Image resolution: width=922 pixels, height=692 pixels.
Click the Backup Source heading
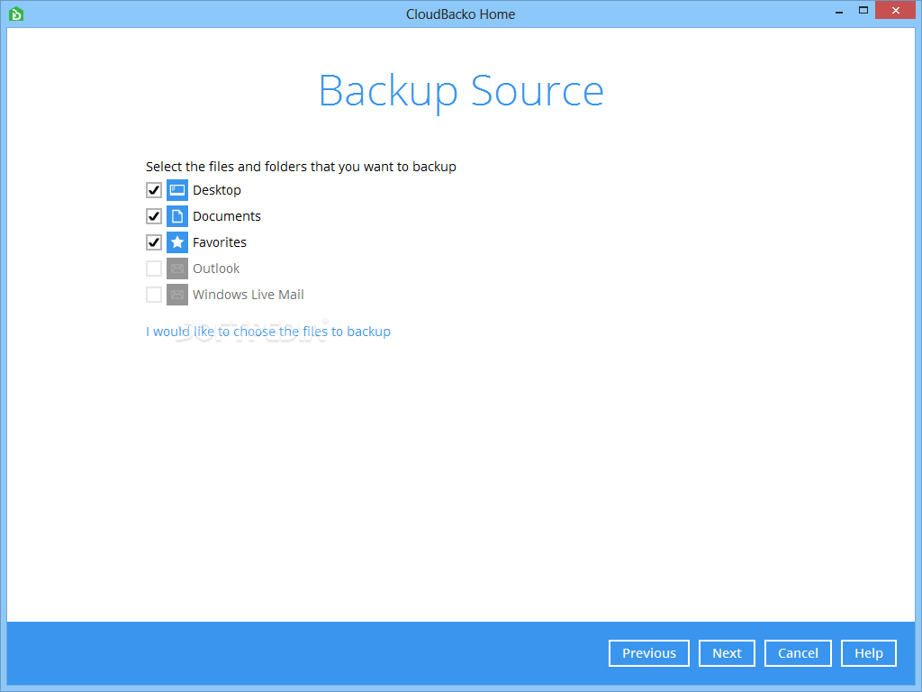point(461,91)
